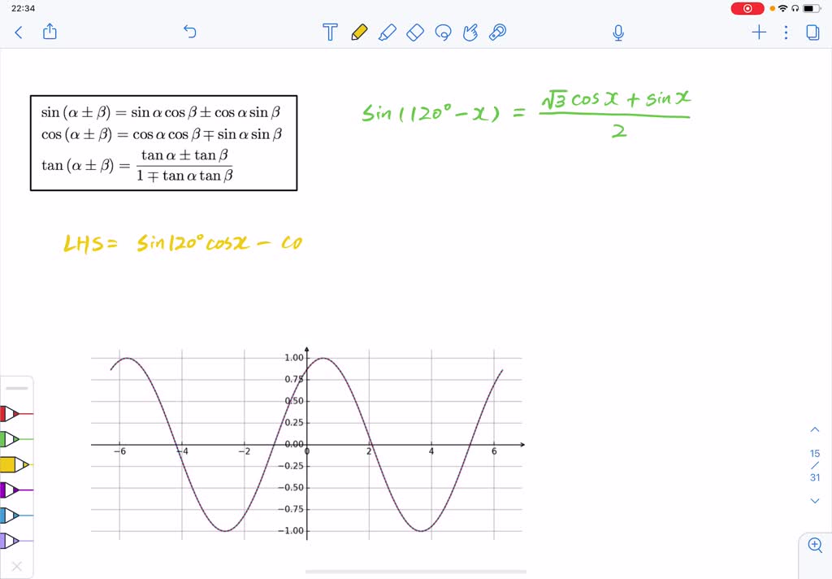This screenshot has width=832, height=579.
Task: Tap the Undo arrow
Action: click(189, 33)
